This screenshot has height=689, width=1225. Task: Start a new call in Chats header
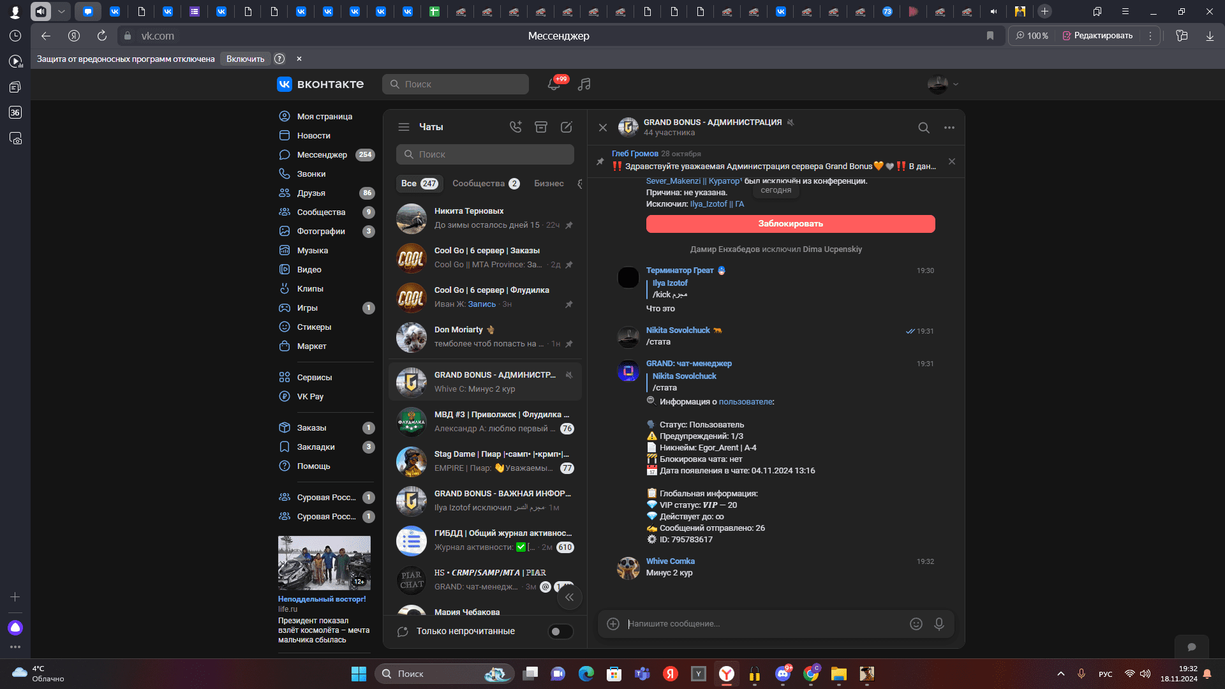pyautogui.click(x=516, y=127)
